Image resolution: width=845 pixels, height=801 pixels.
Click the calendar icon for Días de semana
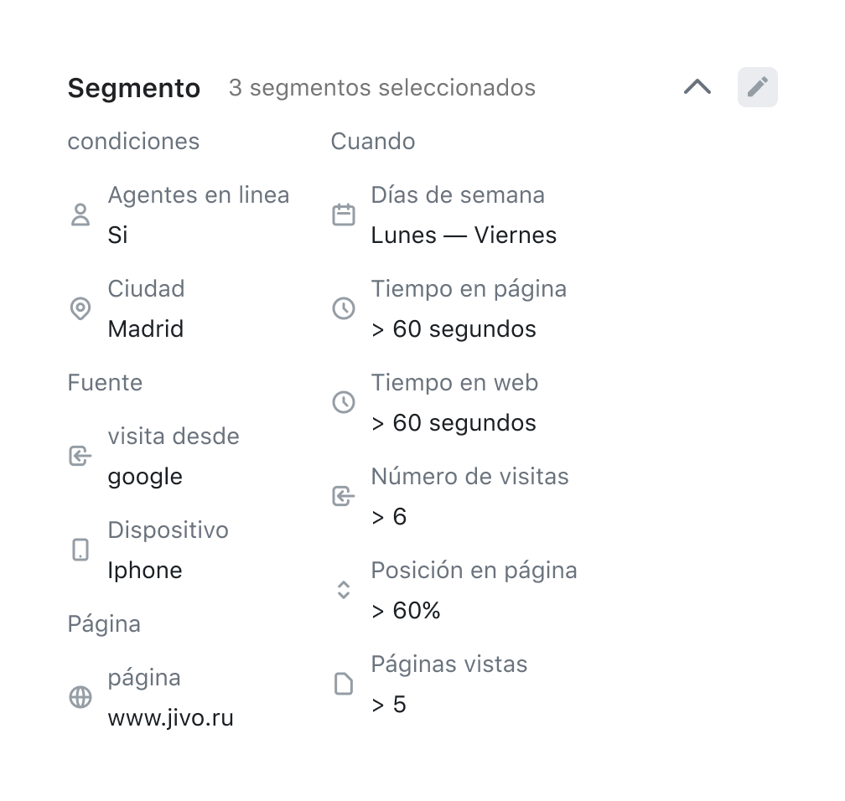[x=344, y=214]
